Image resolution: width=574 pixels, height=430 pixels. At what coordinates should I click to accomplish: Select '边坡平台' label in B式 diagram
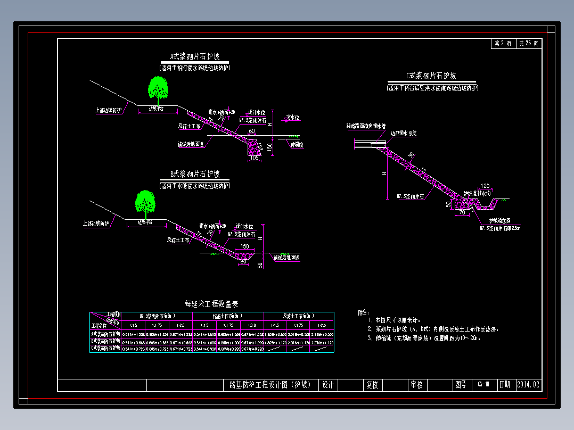145,222
